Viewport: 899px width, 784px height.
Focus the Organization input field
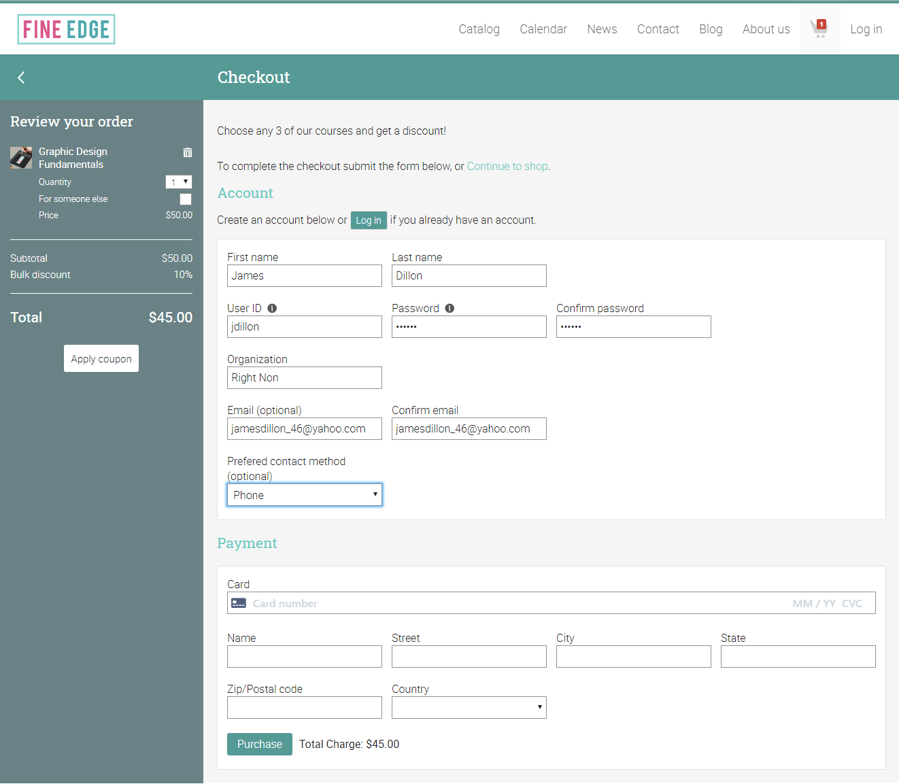coord(305,377)
